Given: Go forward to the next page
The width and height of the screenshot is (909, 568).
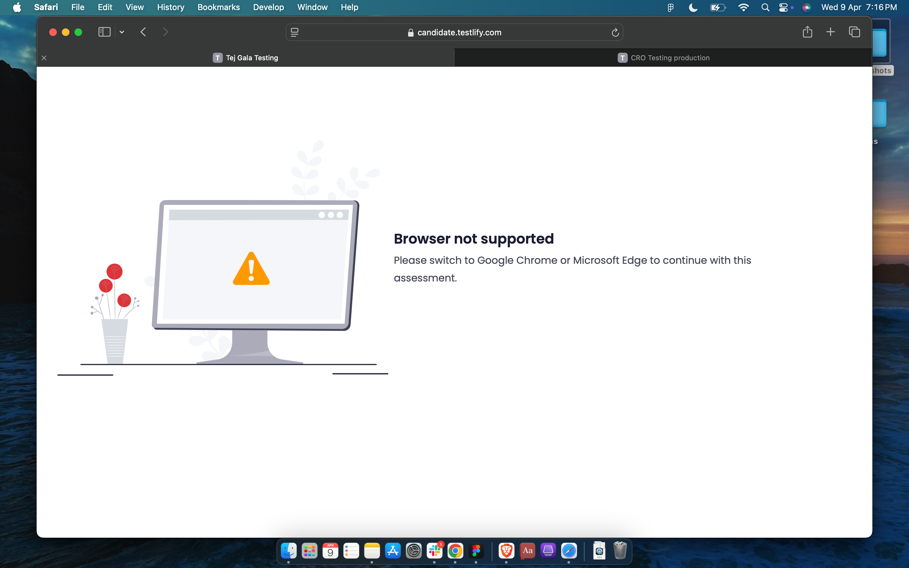Looking at the screenshot, I should click(x=165, y=32).
